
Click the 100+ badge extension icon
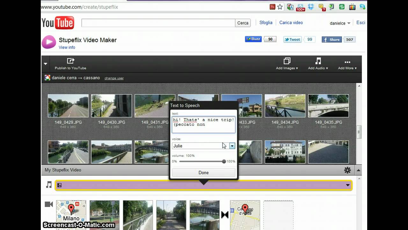[300, 7]
